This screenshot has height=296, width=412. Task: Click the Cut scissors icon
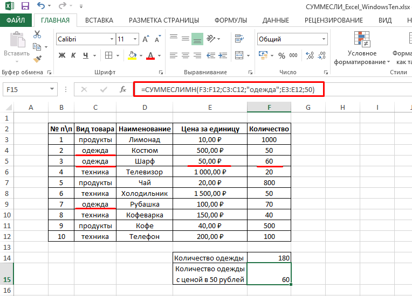tap(37, 34)
